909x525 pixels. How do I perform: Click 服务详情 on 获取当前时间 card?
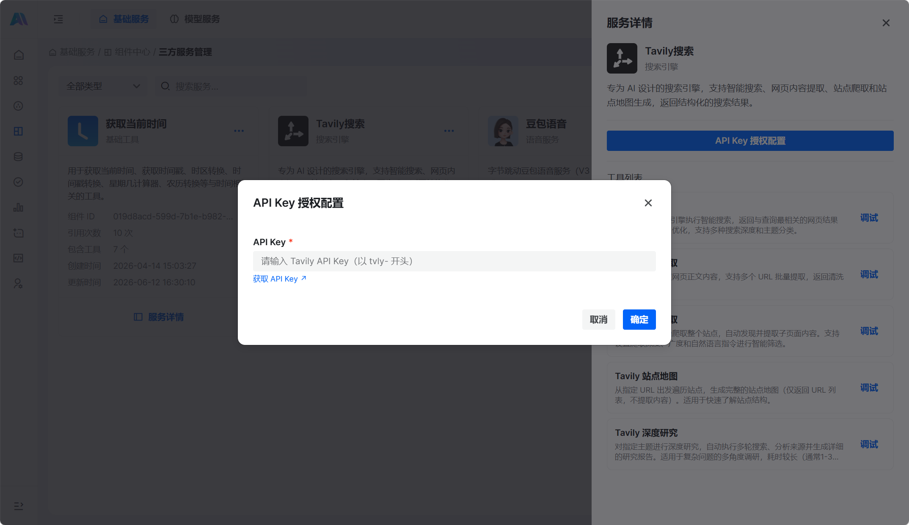[159, 317]
